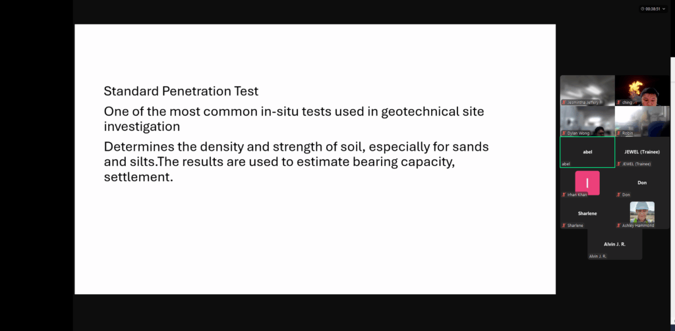Click muted mic icon next to Irhan Khan
The width and height of the screenshot is (675, 331).
pyautogui.click(x=564, y=195)
